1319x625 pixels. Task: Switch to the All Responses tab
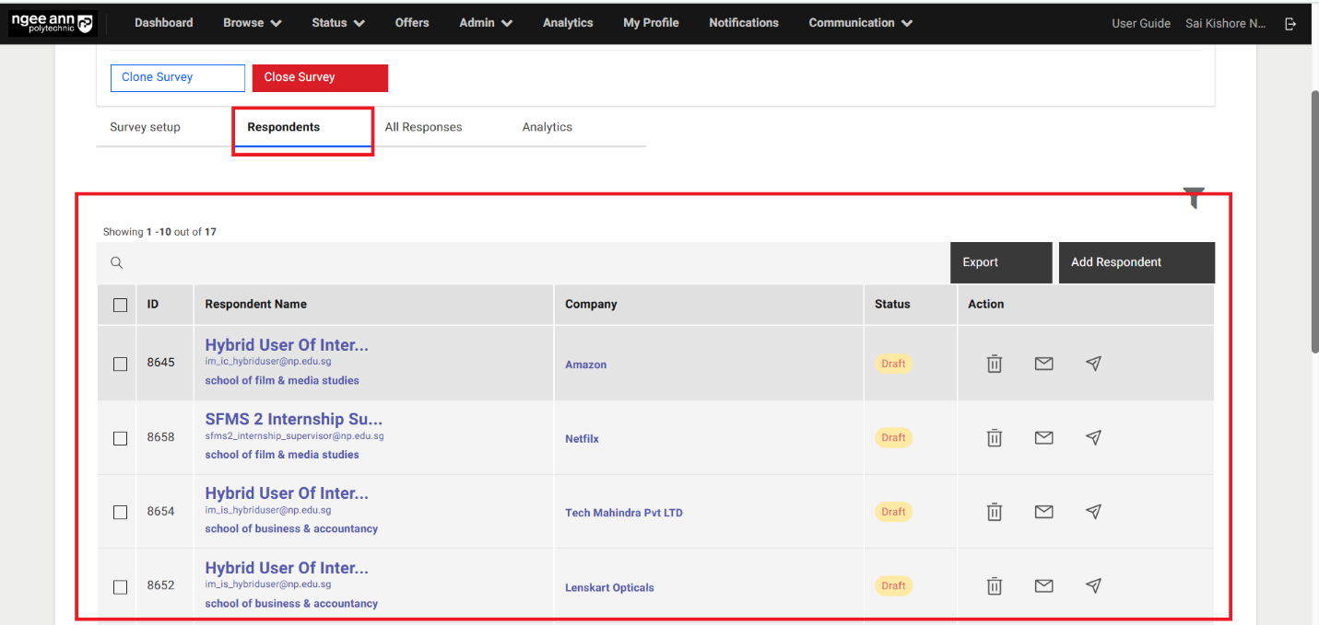423,127
